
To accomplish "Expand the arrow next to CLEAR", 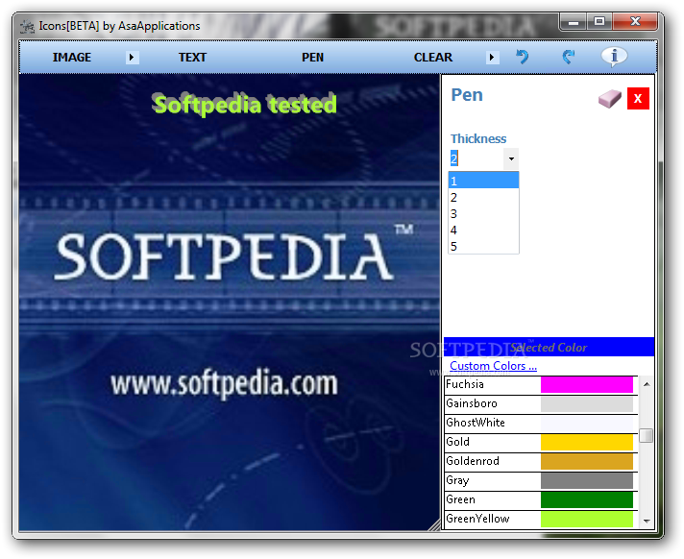I will pos(492,57).
